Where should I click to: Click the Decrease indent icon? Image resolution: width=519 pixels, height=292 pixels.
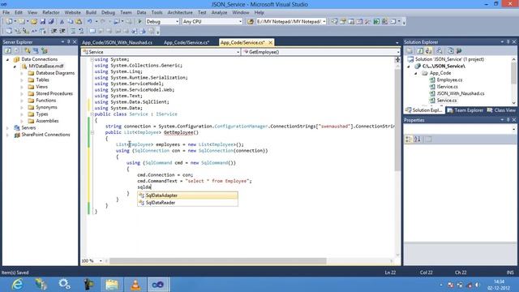coord(54,31)
